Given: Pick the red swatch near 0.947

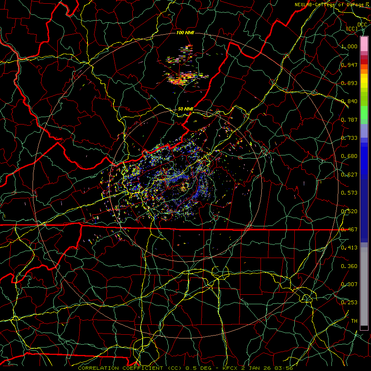Looking at the screenshot, I should (364, 62).
